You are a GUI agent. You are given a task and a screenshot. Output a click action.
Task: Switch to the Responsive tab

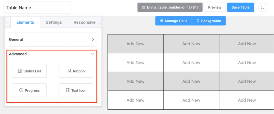(85, 22)
